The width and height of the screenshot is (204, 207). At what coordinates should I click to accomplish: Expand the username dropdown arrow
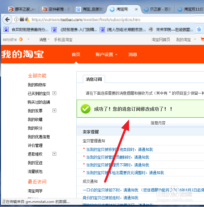(x=28, y=39)
